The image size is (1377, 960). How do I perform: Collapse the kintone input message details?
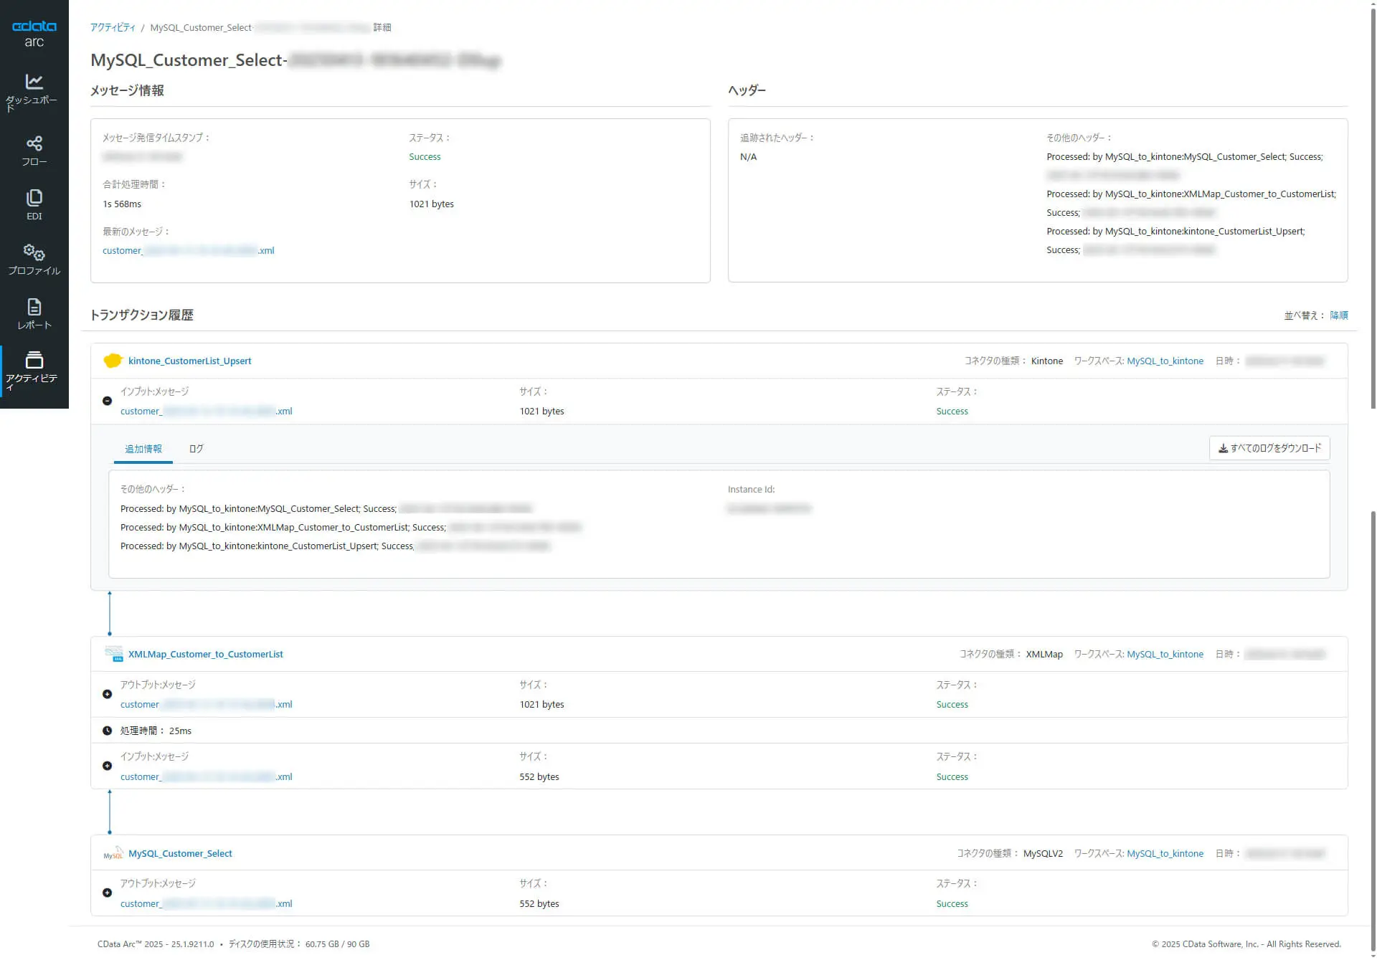[107, 401]
